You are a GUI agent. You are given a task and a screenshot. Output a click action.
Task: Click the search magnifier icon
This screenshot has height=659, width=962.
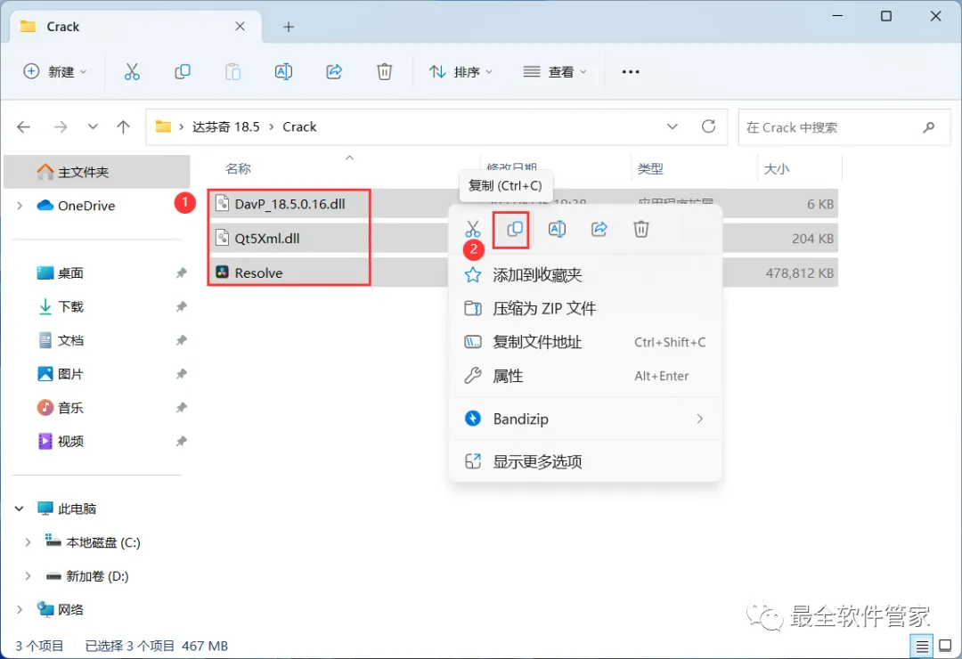click(929, 127)
